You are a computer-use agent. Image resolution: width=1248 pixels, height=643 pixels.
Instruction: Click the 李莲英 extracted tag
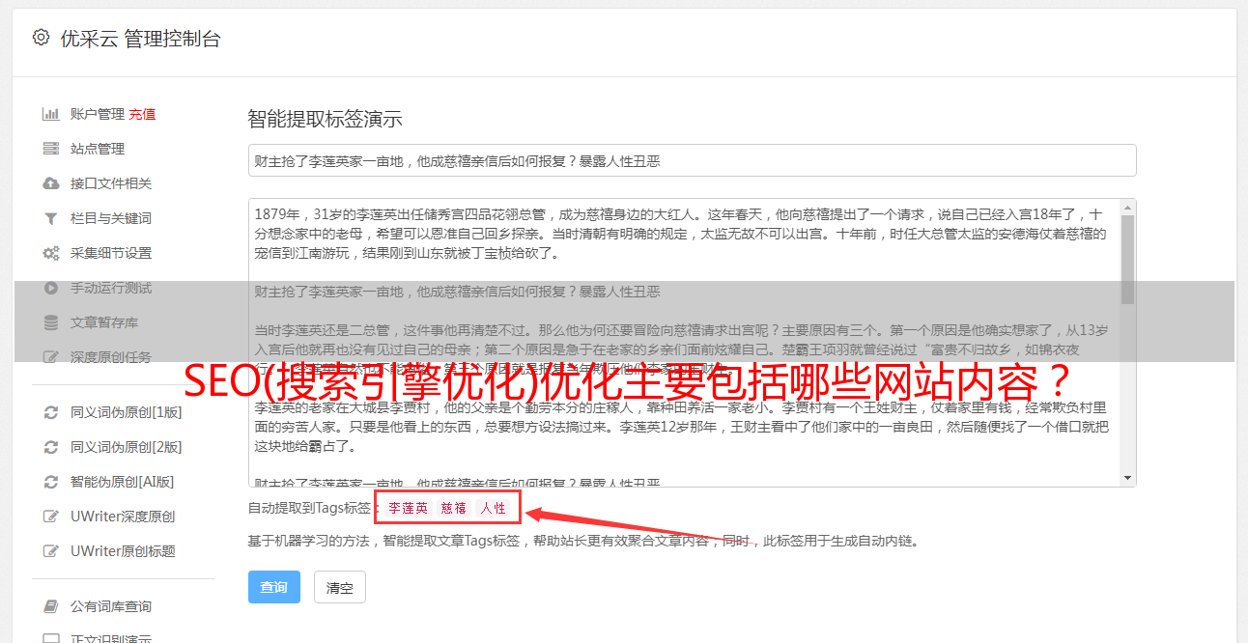tap(409, 508)
